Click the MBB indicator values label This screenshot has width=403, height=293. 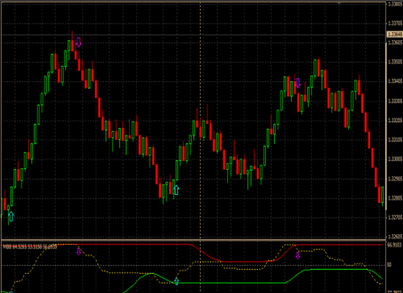coord(29,246)
